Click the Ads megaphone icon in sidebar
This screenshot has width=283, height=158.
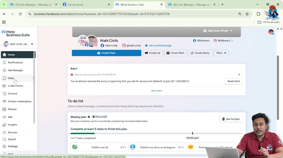click(4, 117)
